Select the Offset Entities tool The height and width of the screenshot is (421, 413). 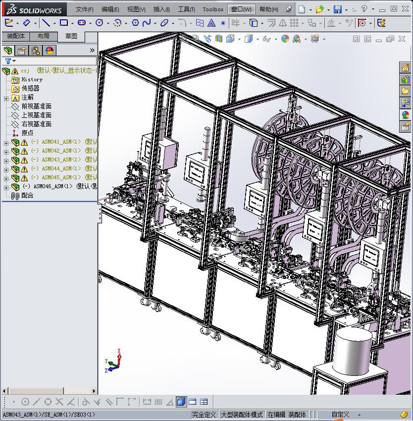tap(271, 23)
